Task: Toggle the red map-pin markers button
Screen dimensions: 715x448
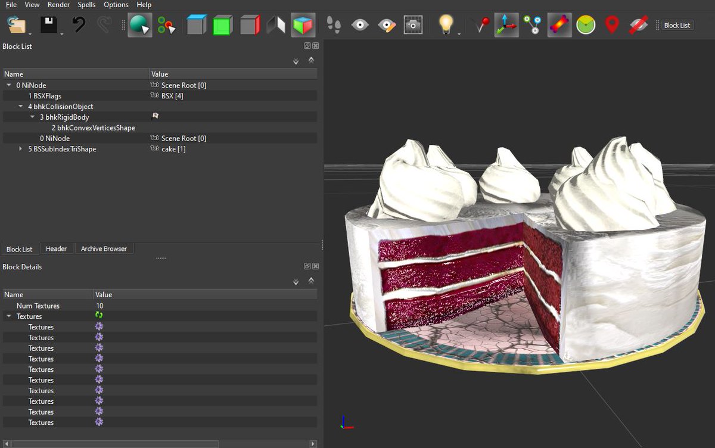Action: pos(612,25)
